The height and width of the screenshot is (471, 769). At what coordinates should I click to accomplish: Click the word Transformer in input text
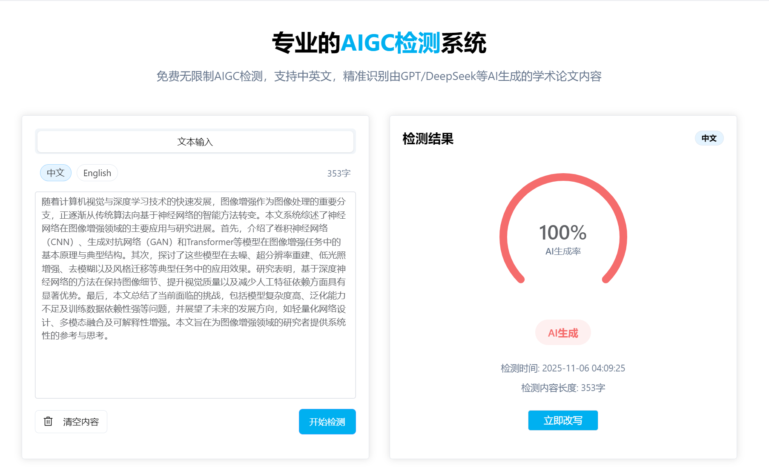pyautogui.click(x=209, y=242)
